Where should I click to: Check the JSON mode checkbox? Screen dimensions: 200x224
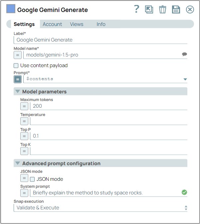(32, 179)
